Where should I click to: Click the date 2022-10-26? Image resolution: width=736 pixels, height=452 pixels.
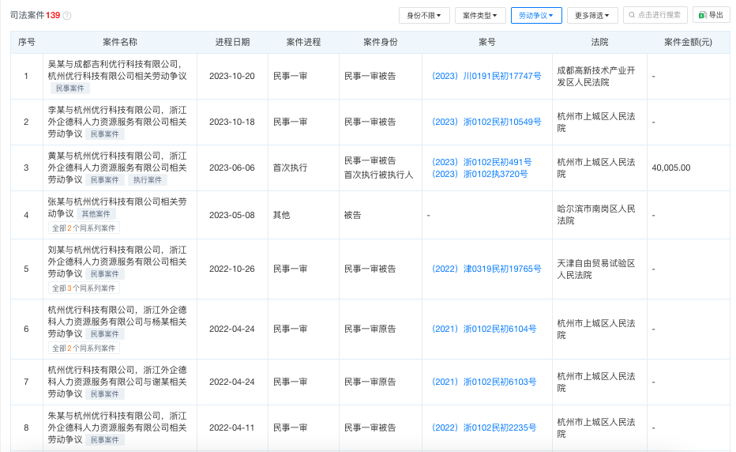click(232, 269)
